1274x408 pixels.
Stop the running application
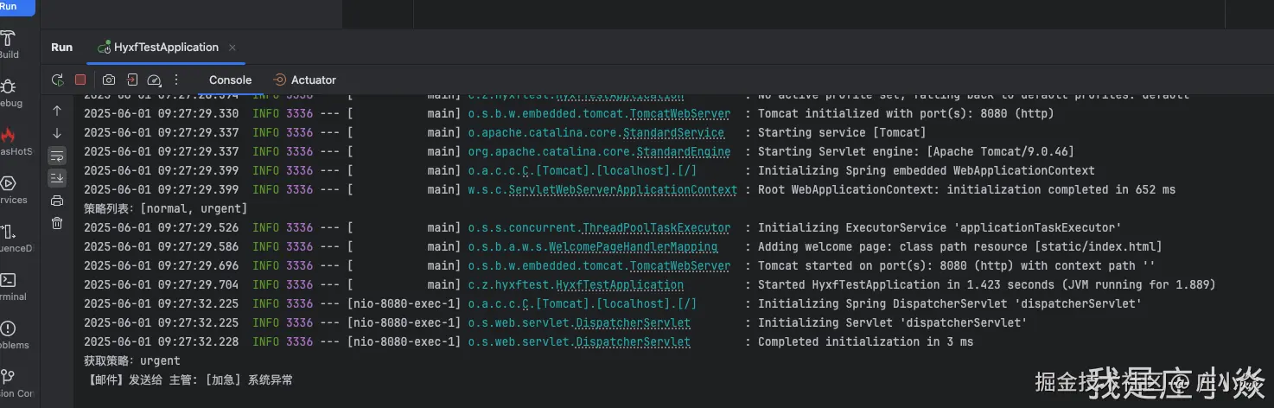pos(80,80)
